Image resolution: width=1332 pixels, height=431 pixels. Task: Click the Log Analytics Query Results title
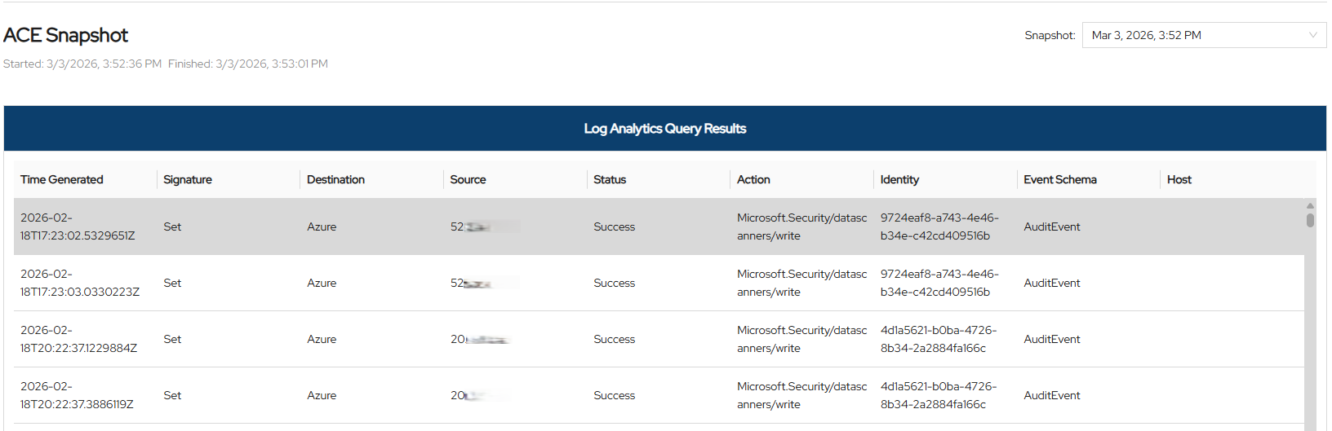point(665,129)
